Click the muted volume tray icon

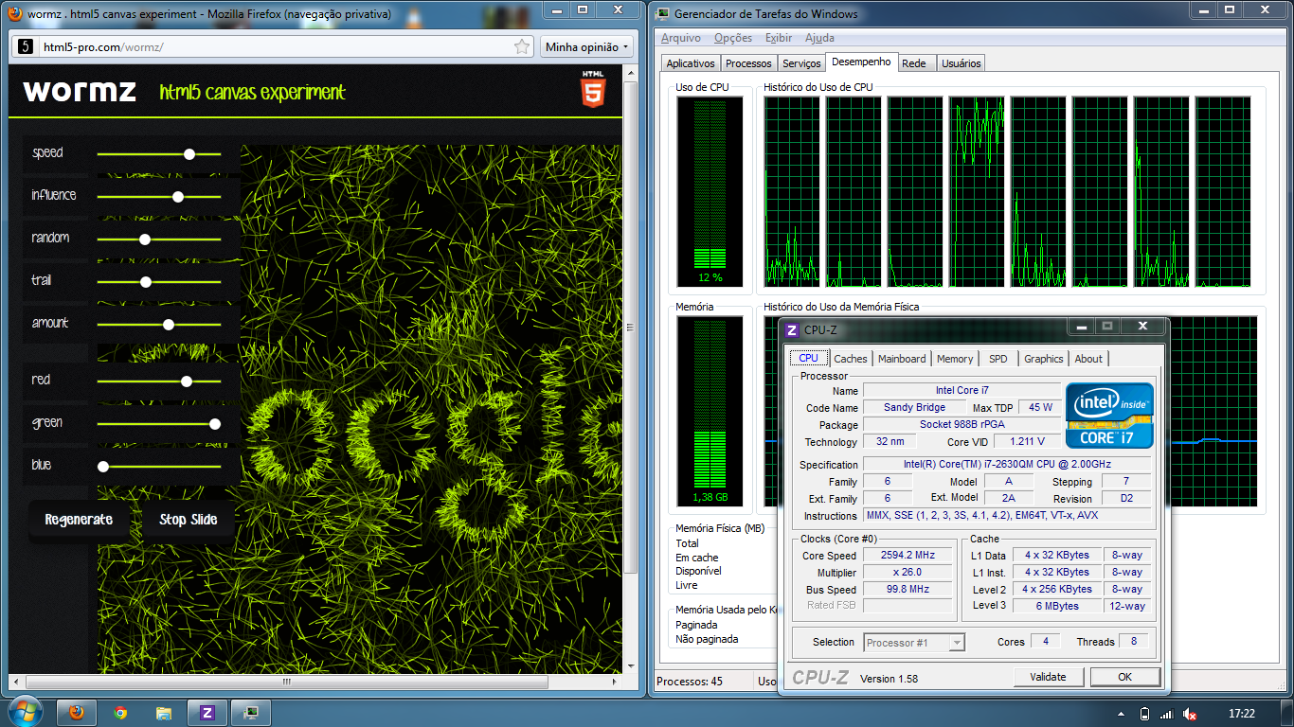[1189, 715]
